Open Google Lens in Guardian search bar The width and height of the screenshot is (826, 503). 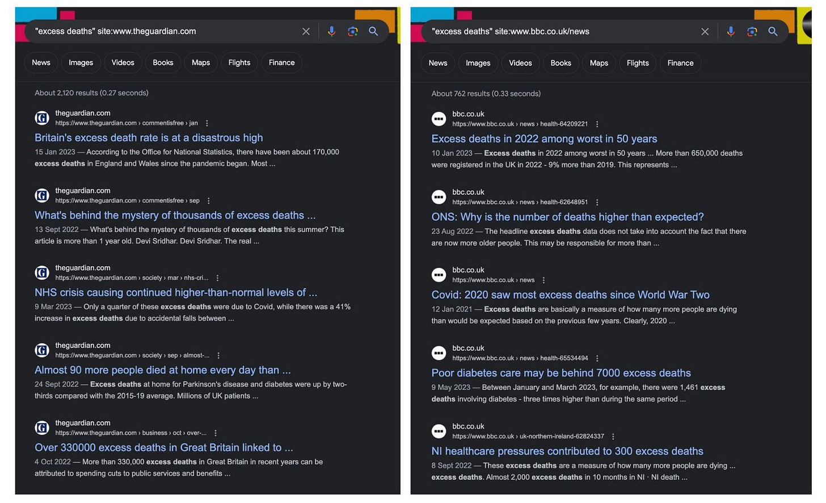[352, 31]
